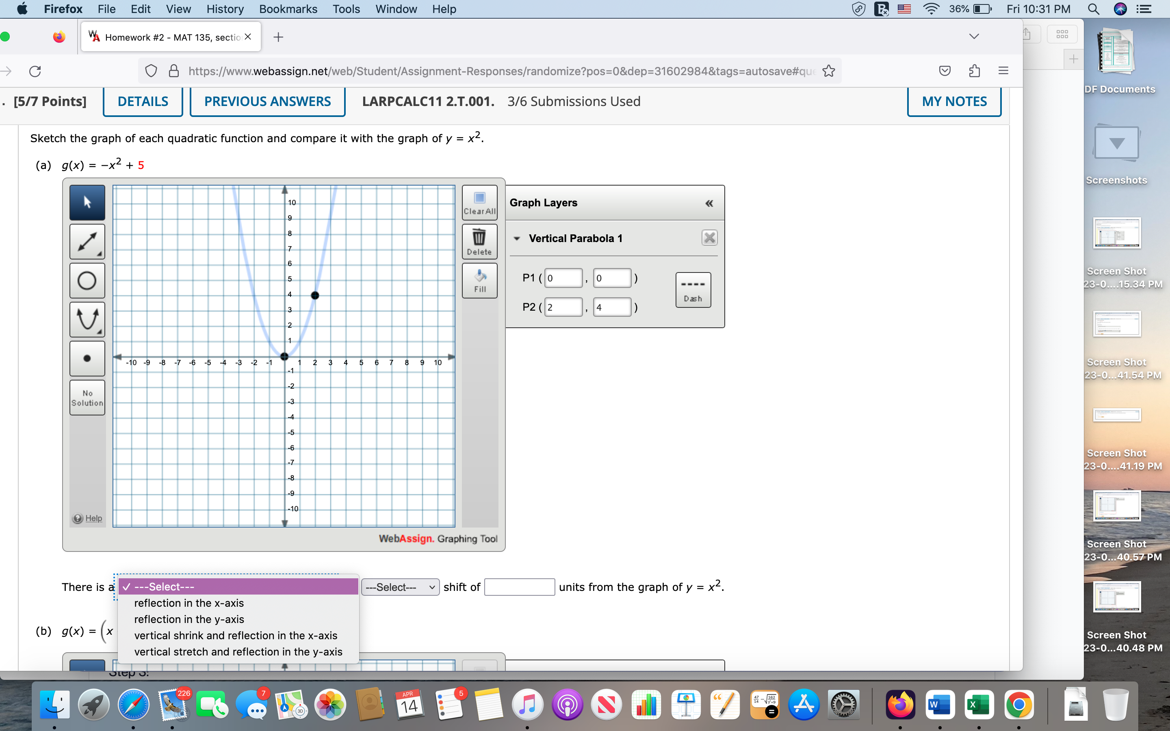Open Calendar from the Dock
Image resolution: width=1170 pixels, height=731 pixels.
(408, 705)
